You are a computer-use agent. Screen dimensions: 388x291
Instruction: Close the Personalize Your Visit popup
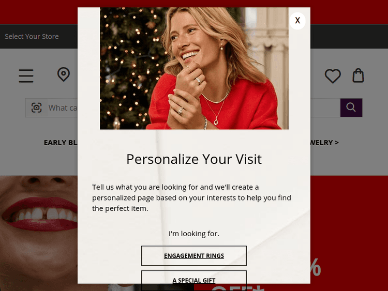(297, 21)
